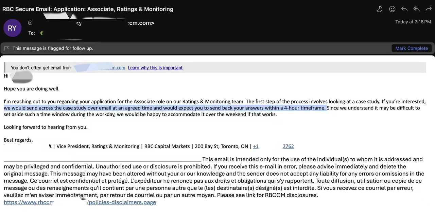Image resolution: width=435 pixels, height=220 pixels.
Task: Click the circled x icon beside sender name
Action: click(30, 23)
